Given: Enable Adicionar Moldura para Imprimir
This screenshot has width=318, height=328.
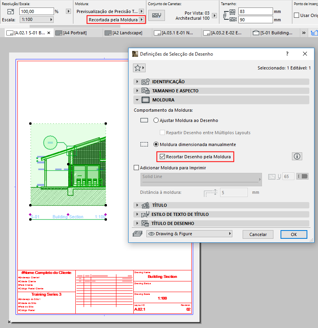Looking at the screenshot, I should click(x=136, y=168).
